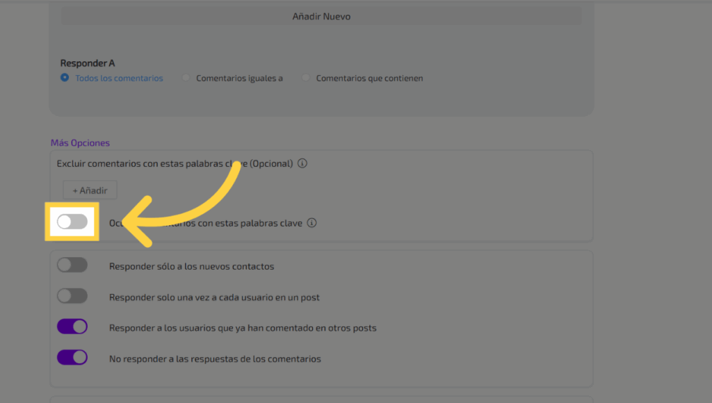
Task: Click No responder a las respuestas label text
Action: click(215, 359)
